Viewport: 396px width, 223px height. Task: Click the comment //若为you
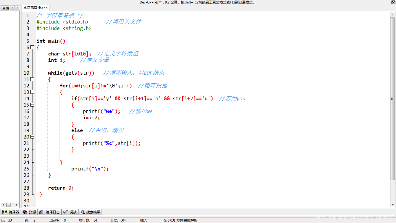[x=232, y=98]
